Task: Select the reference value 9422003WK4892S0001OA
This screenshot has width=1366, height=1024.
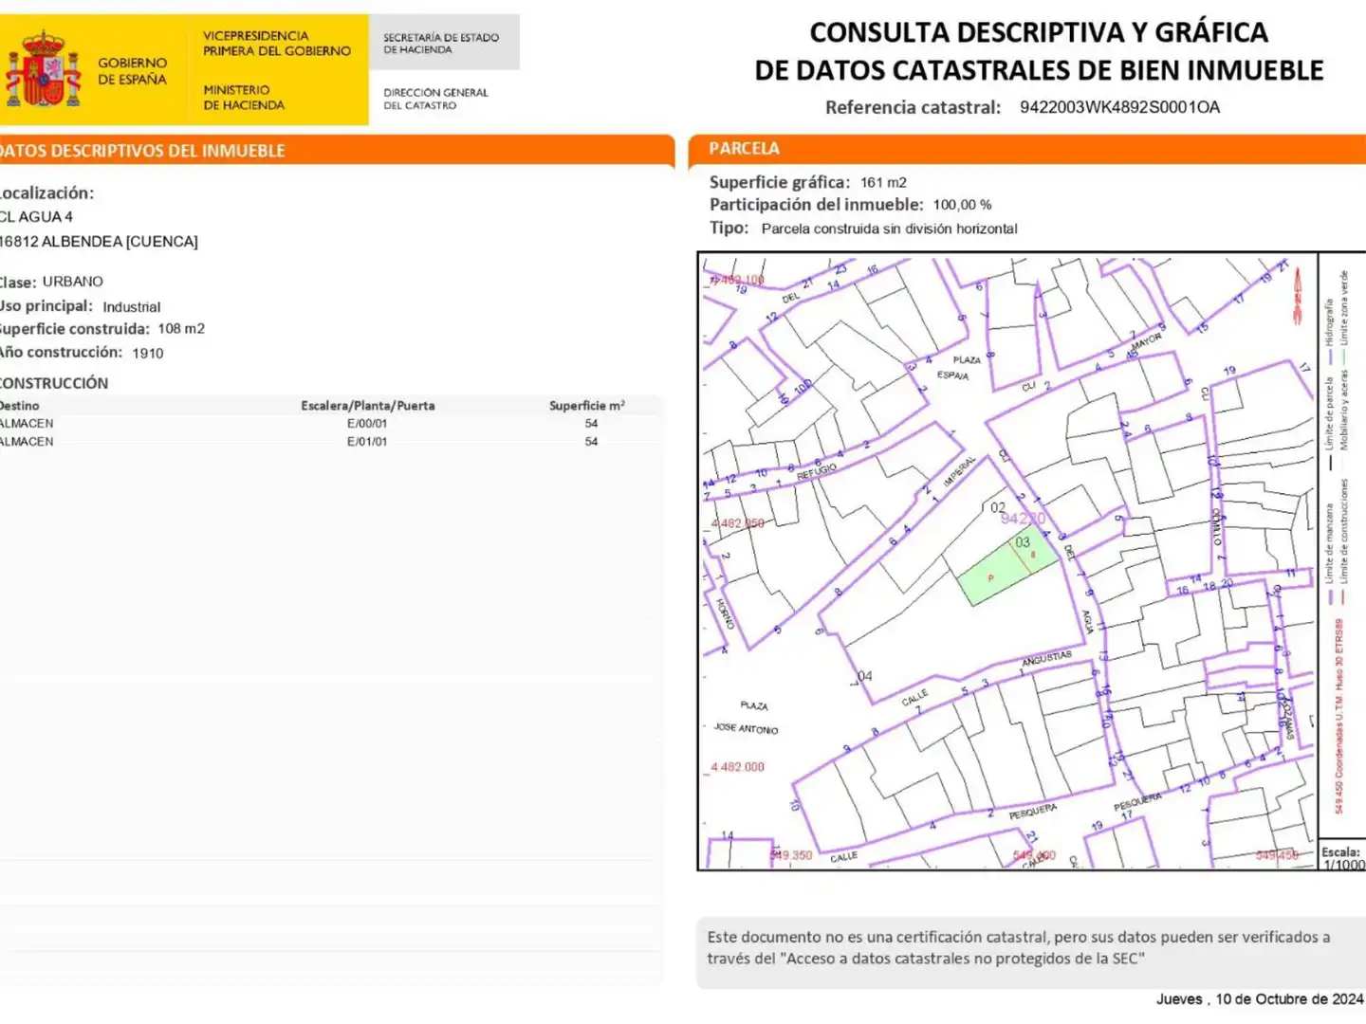Action: 1120,107
